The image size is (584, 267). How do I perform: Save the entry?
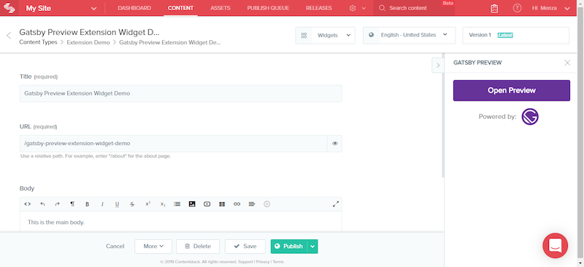[x=245, y=246]
